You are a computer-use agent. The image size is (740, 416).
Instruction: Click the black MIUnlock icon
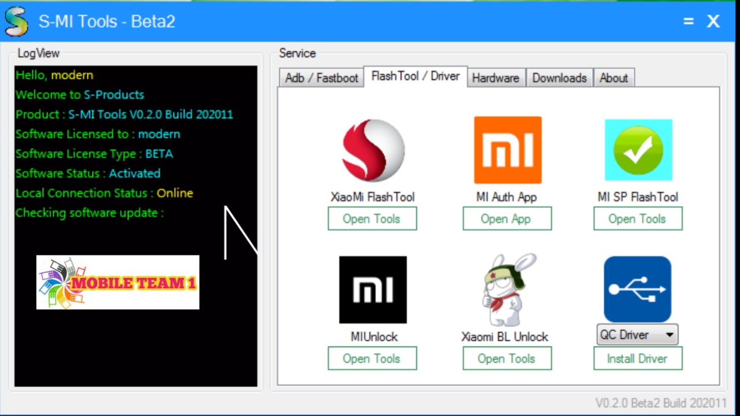[372, 289]
